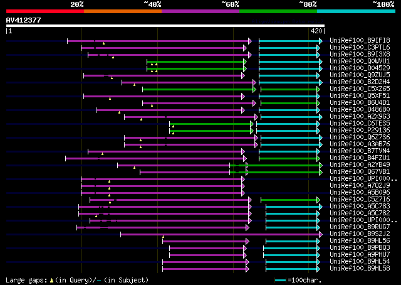Select the white AV412377 query sequence bar
This screenshot has height=285, width=401.
[165, 26]
